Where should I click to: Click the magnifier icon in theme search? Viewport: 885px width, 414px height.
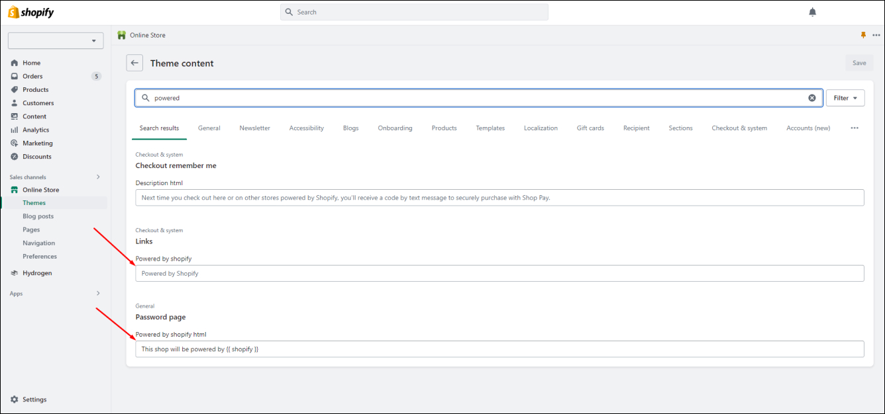(x=146, y=98)
